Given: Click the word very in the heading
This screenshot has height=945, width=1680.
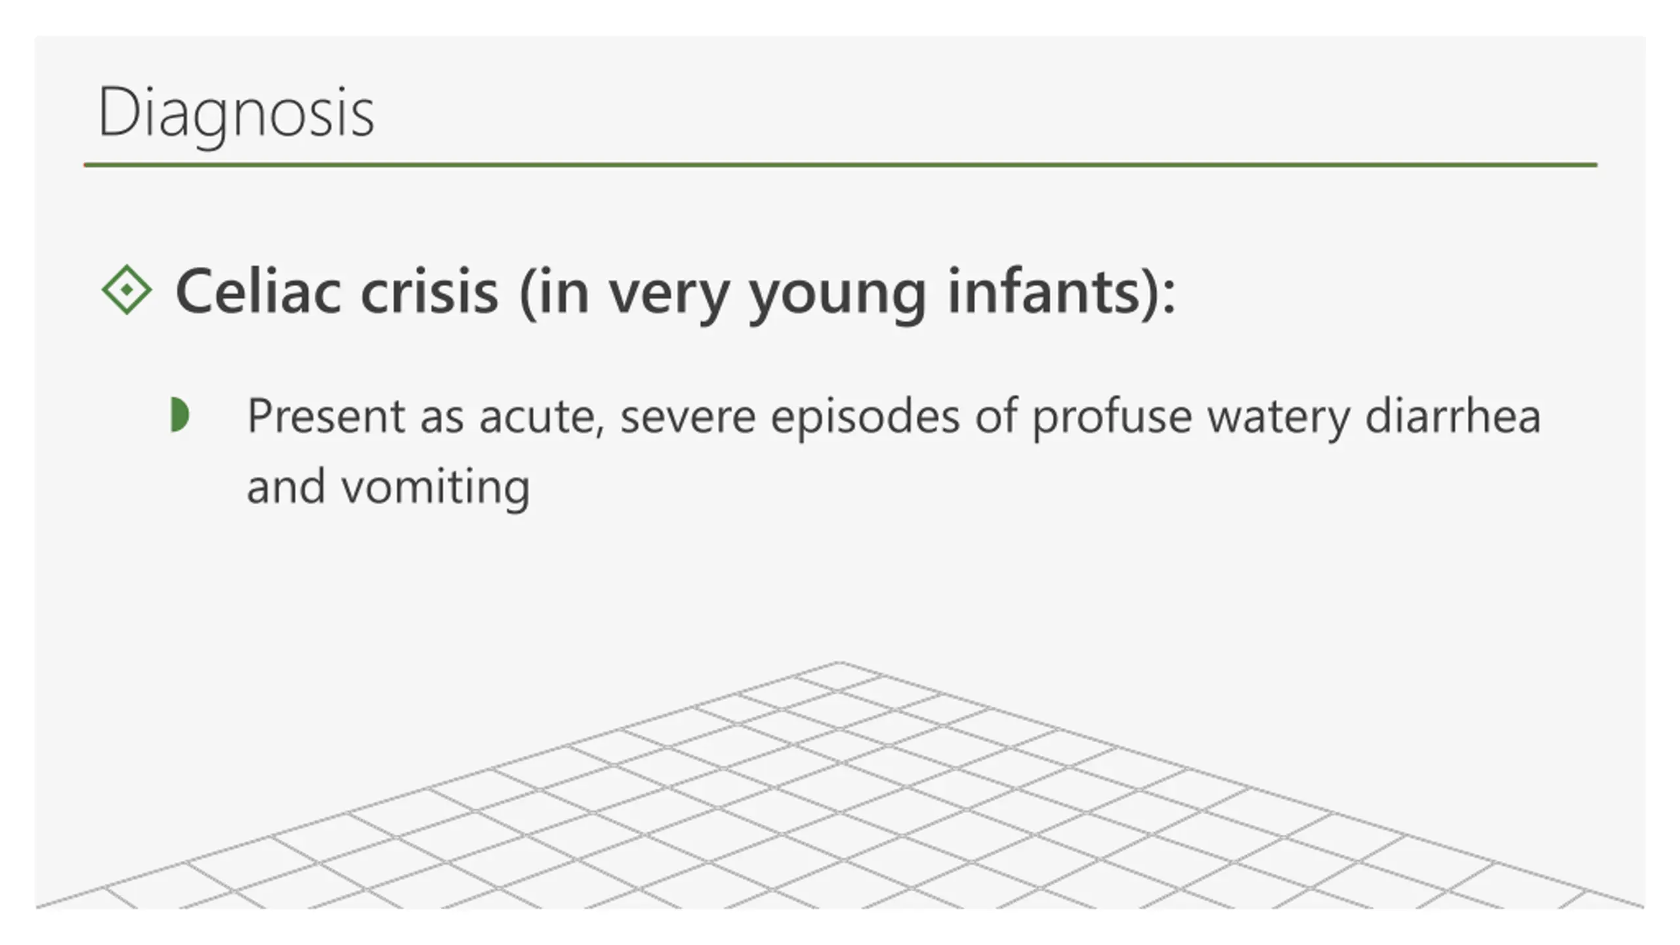Looking at the screenshot, I should pos(669,299).
